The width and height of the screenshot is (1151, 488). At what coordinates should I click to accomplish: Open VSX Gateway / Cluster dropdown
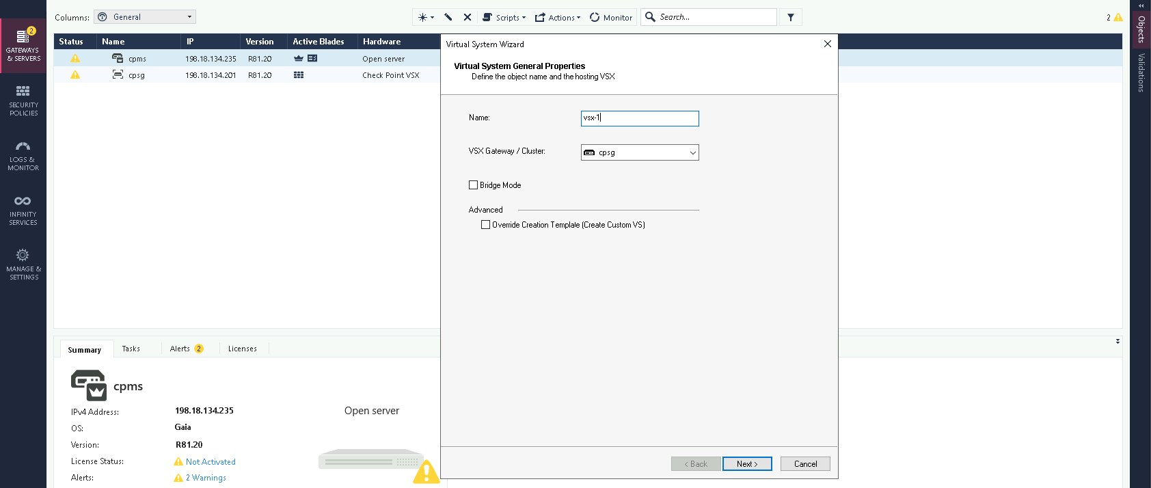pyautogui.click(x=640, y=152)
